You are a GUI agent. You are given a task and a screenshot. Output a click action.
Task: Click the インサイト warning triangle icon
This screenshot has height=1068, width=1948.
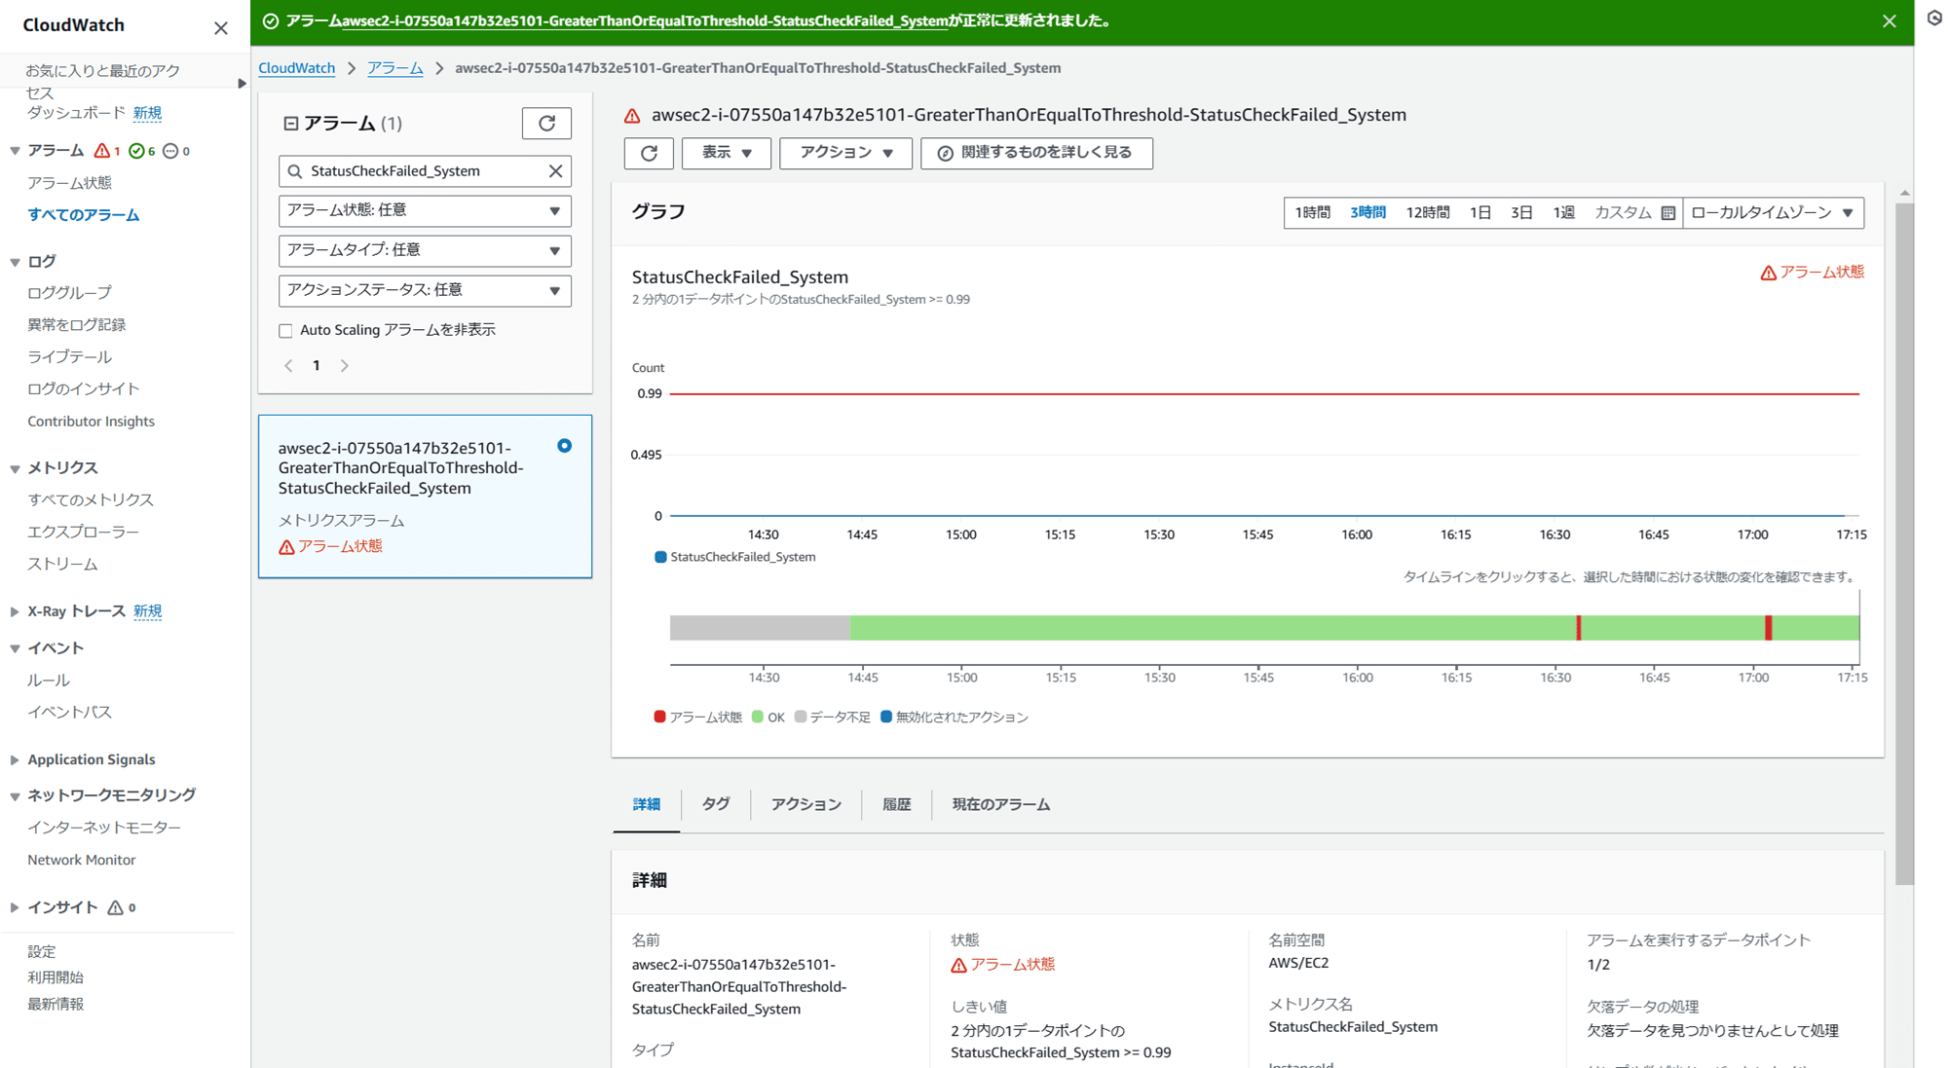click(115, 907)
